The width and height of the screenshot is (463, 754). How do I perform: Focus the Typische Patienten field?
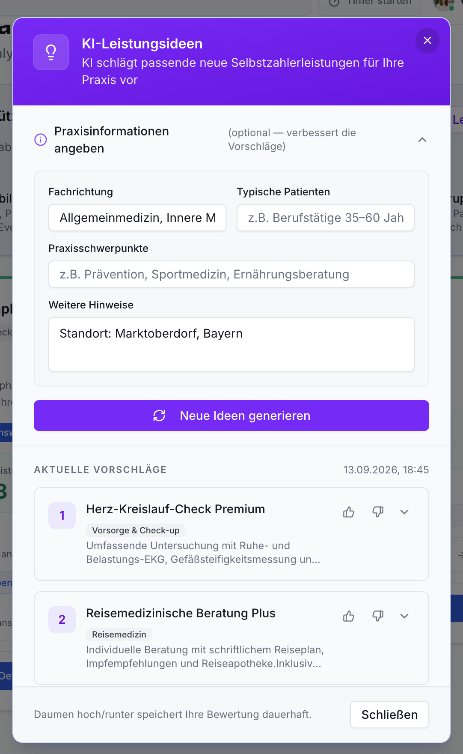click(325, 218)
